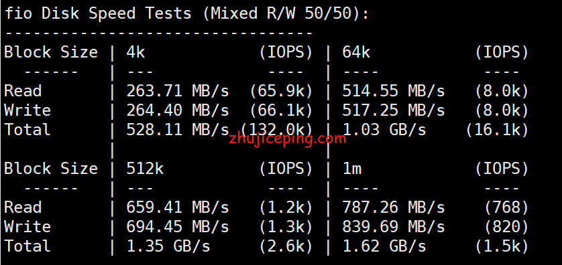The height and width of the screenshot is (265, 562).
Task: Select the 514.55 MB/s read value
Action: [x=394, y=91]
